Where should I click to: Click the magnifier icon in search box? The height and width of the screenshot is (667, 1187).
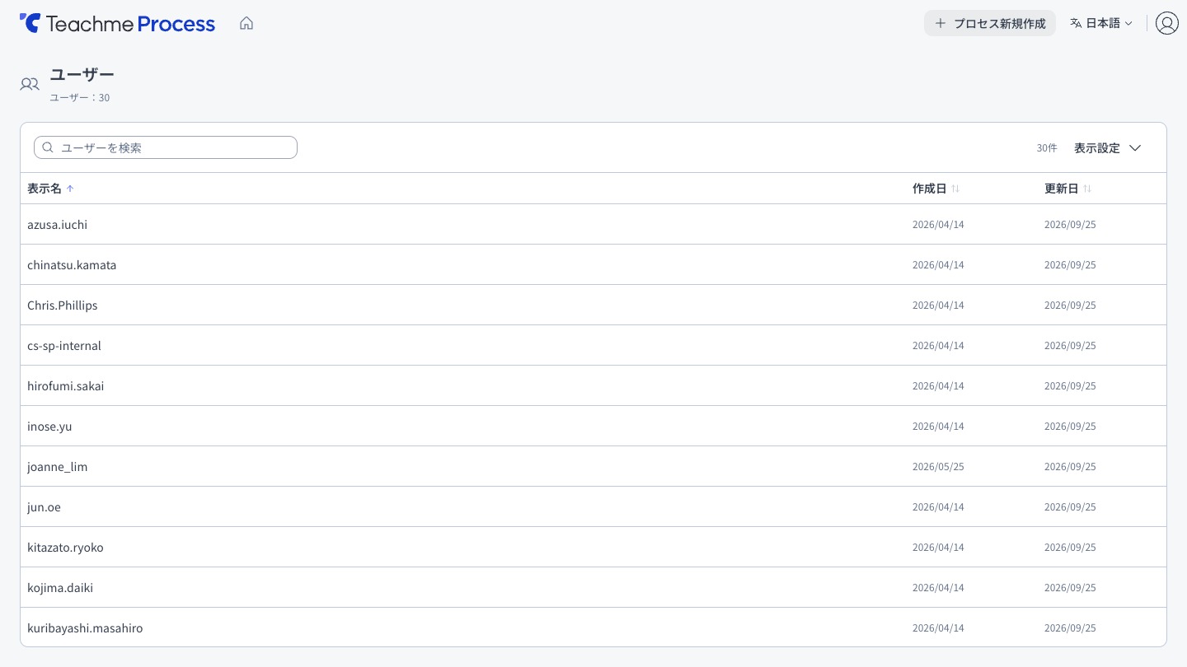pos(48,147)
